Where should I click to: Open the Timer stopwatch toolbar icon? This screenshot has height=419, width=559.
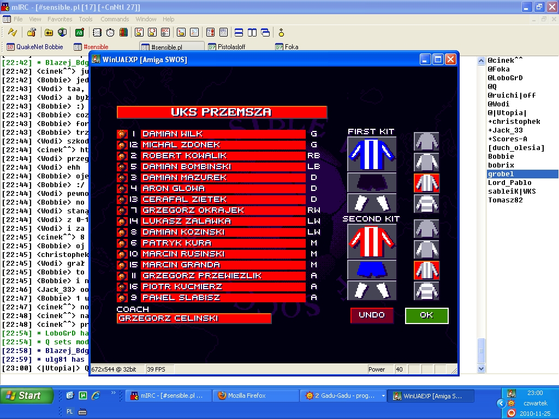[x=110, y=33]
